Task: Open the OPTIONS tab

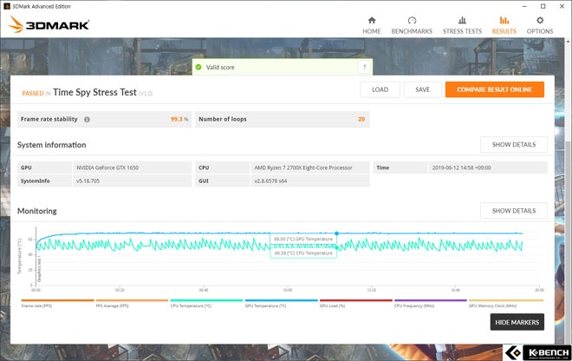Action: click(x=540, y=25)
